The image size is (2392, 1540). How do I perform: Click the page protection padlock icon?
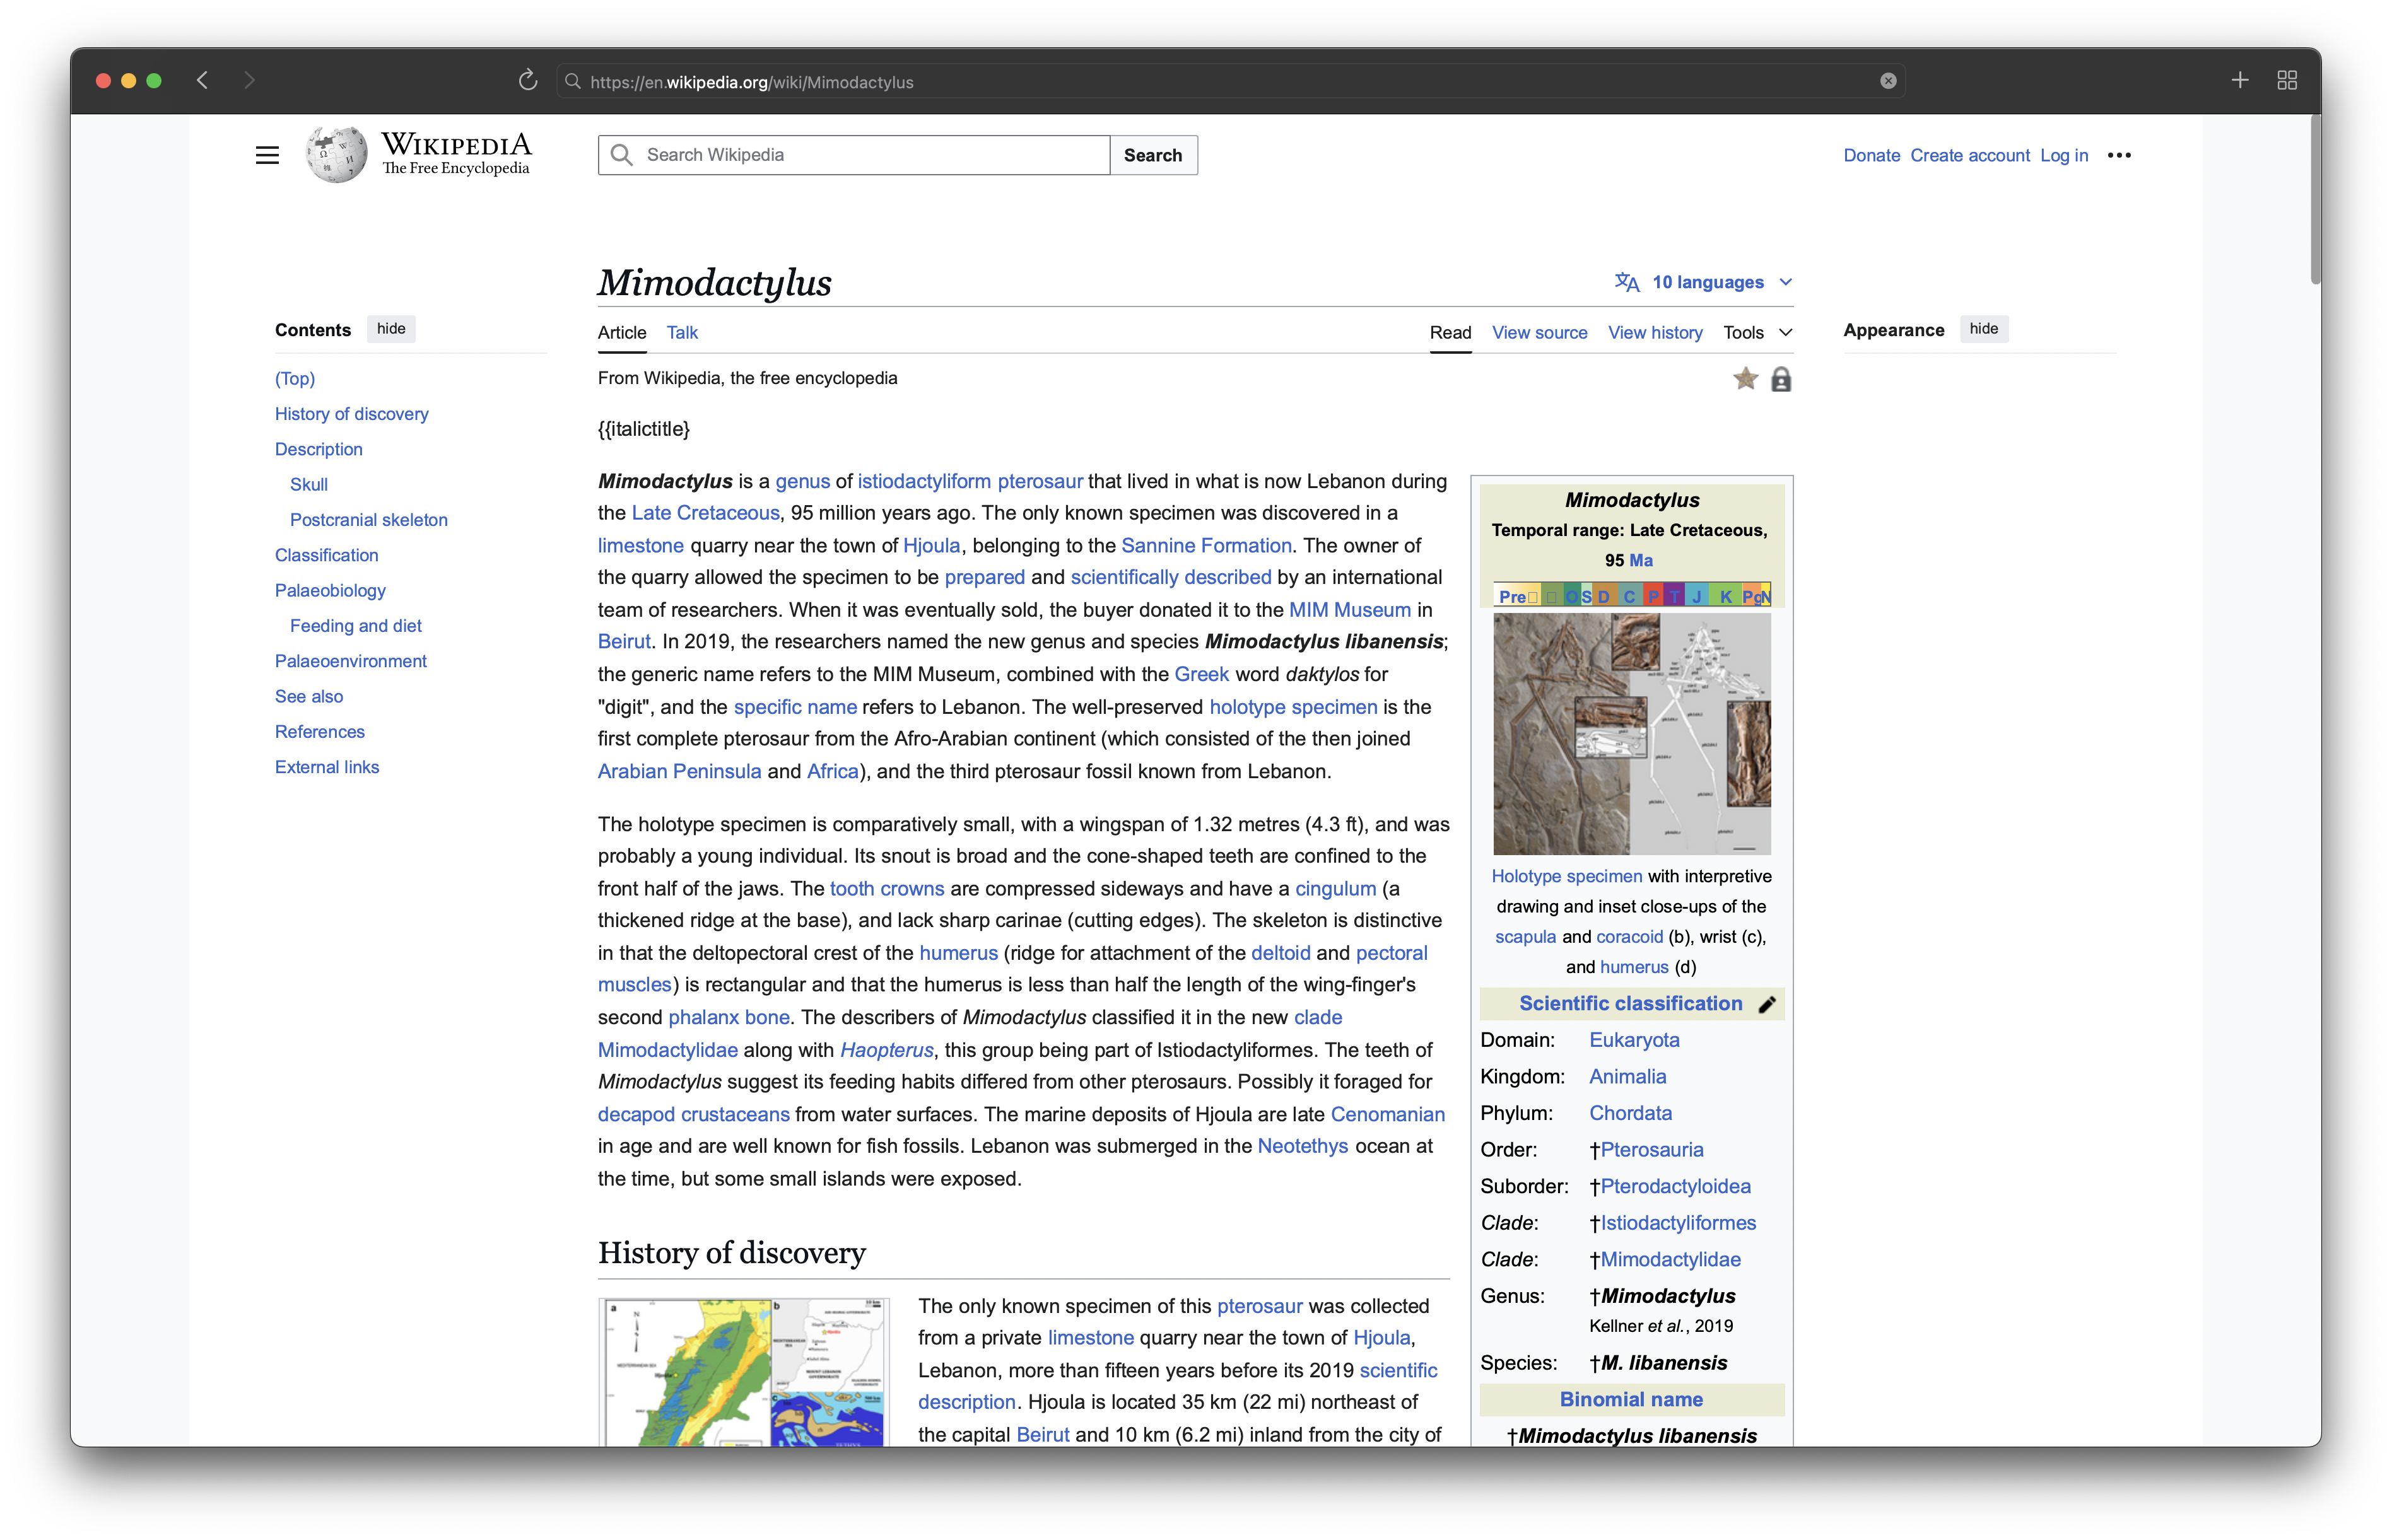point(1780,380)
